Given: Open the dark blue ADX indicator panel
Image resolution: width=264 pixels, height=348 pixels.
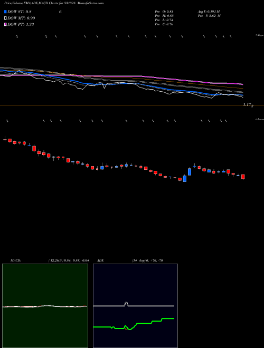Looking at the screenshot, I should 135,306.
